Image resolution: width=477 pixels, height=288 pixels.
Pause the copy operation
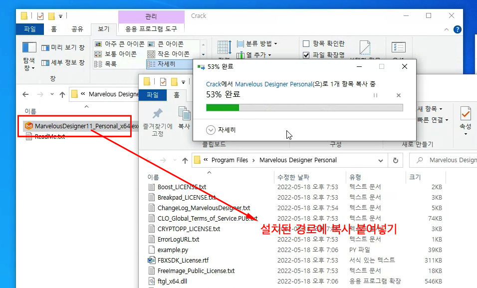coord(375,95)
